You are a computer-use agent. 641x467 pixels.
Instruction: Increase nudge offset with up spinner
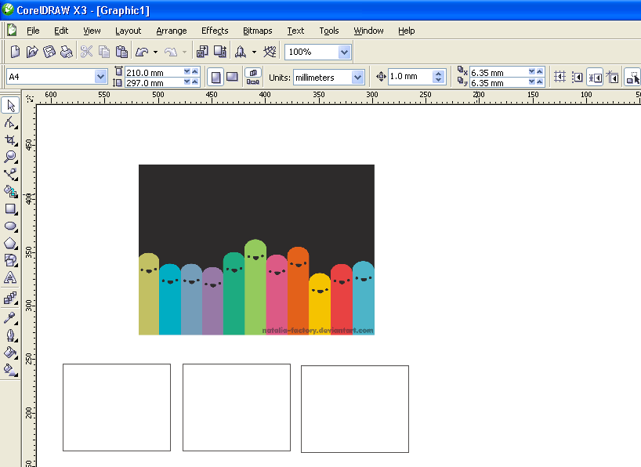[439, 73]
